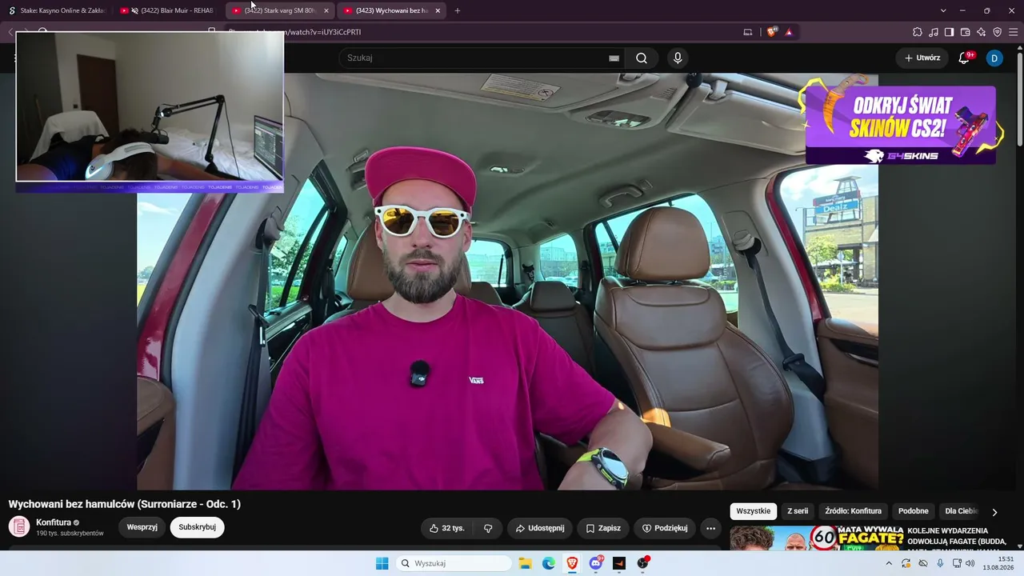Switch to the Stark varg SM tab
This screenshot has height=576, width=1024.
point(280,10)
